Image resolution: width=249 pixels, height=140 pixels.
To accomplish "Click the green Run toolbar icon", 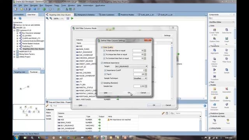I will click(44, 9).
